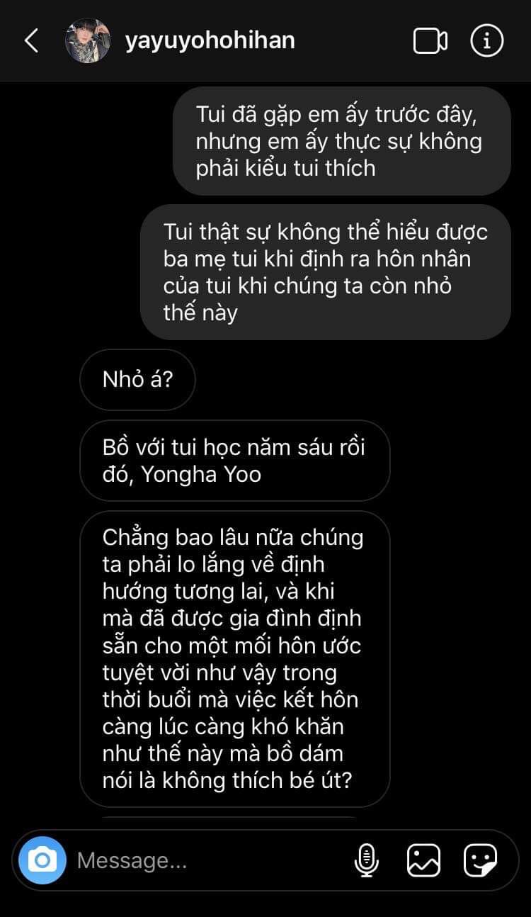531x917 pixels.
Task: Tap yayuyohohihan's profile picture
Action: pyautogui.click(x=88, y=41)
